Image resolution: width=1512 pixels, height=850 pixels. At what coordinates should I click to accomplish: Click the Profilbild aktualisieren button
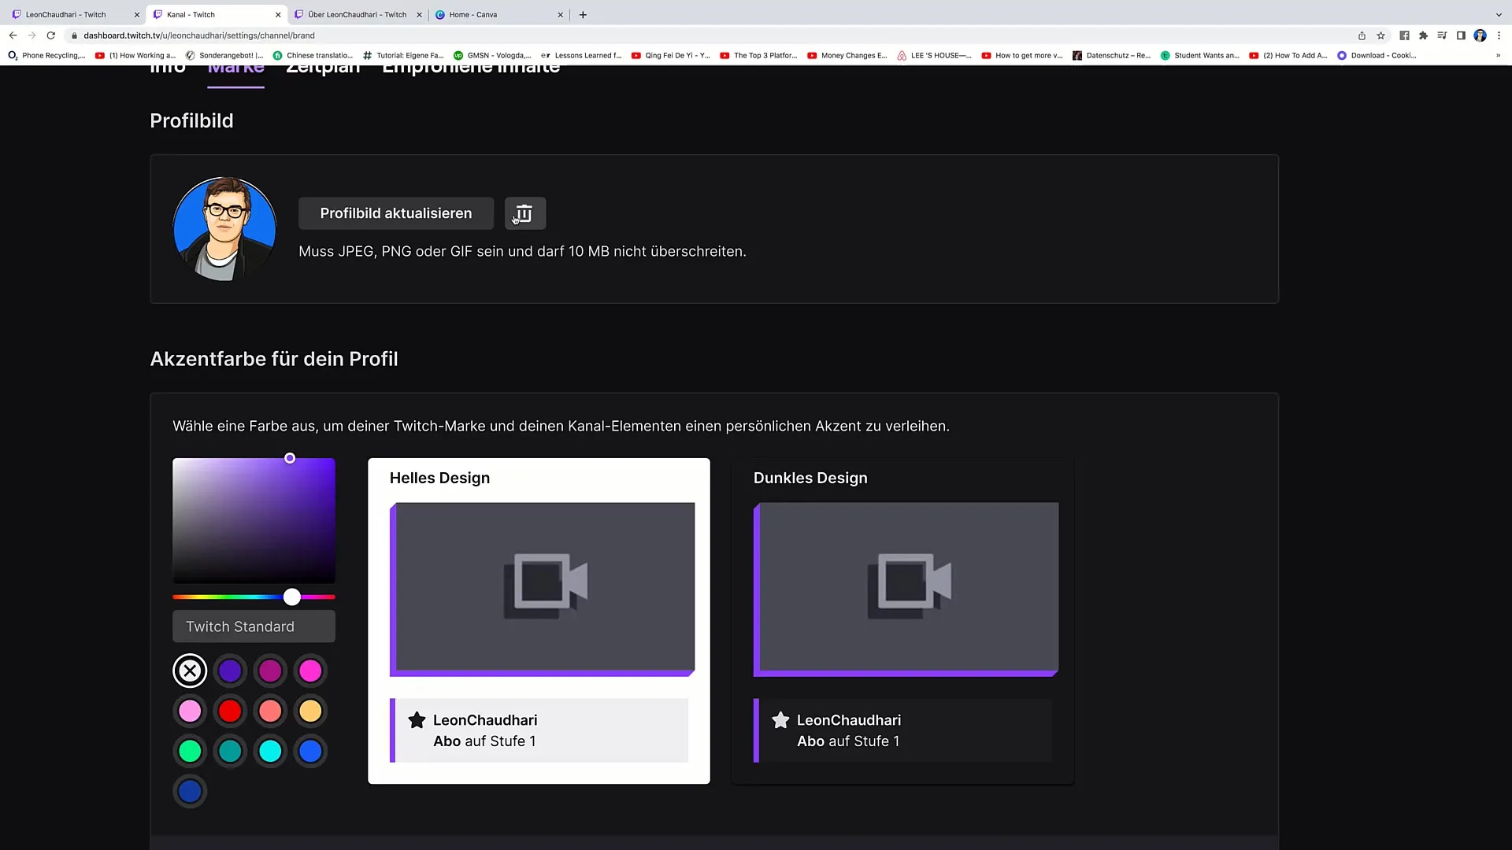(x=395, y=213)
